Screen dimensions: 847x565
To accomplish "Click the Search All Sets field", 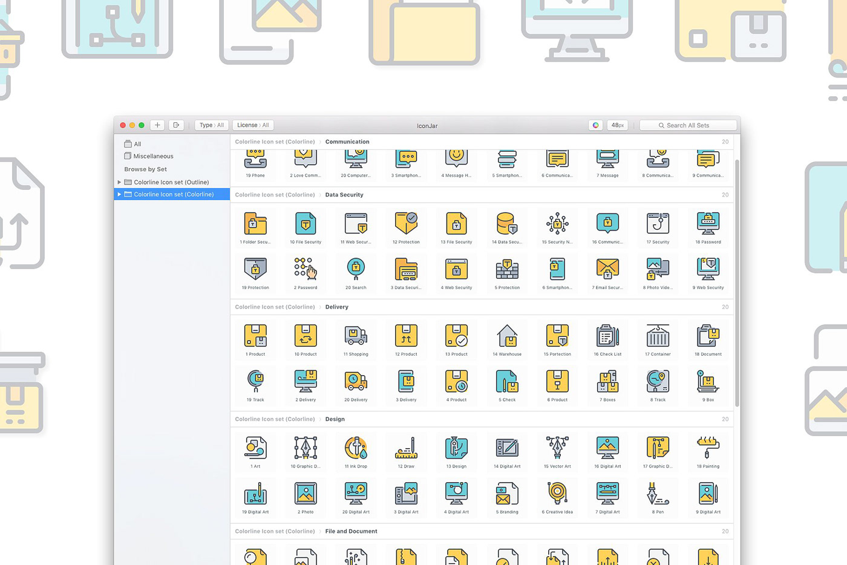I will coord(688,125).
